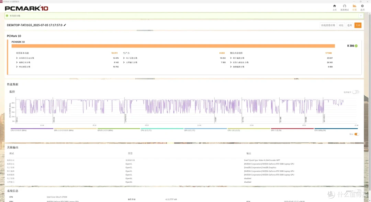Expand 文档编写分数 row (7 303)
The height and width of the screenshot is (202, 371).
click(124, 62)
